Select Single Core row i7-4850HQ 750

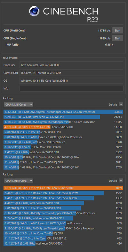click(x=63, y=233)
